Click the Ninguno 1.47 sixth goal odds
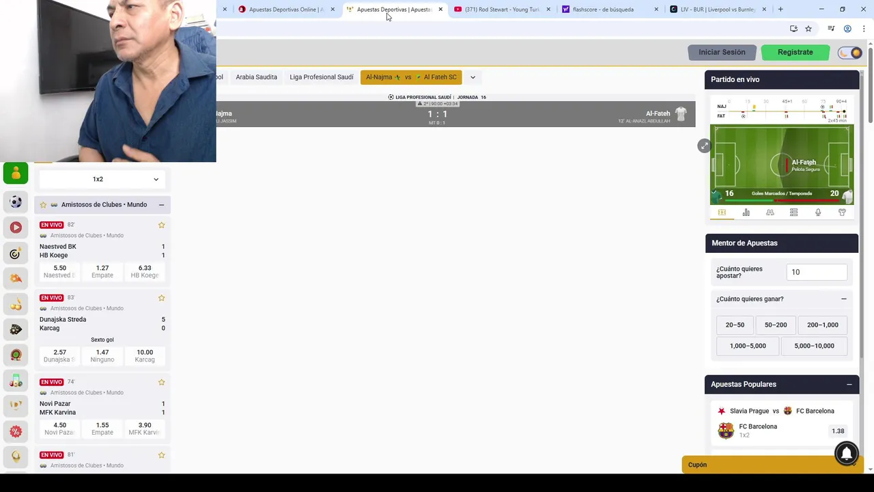This screenshot has height=492, width=874. click(x=102, y=356)
